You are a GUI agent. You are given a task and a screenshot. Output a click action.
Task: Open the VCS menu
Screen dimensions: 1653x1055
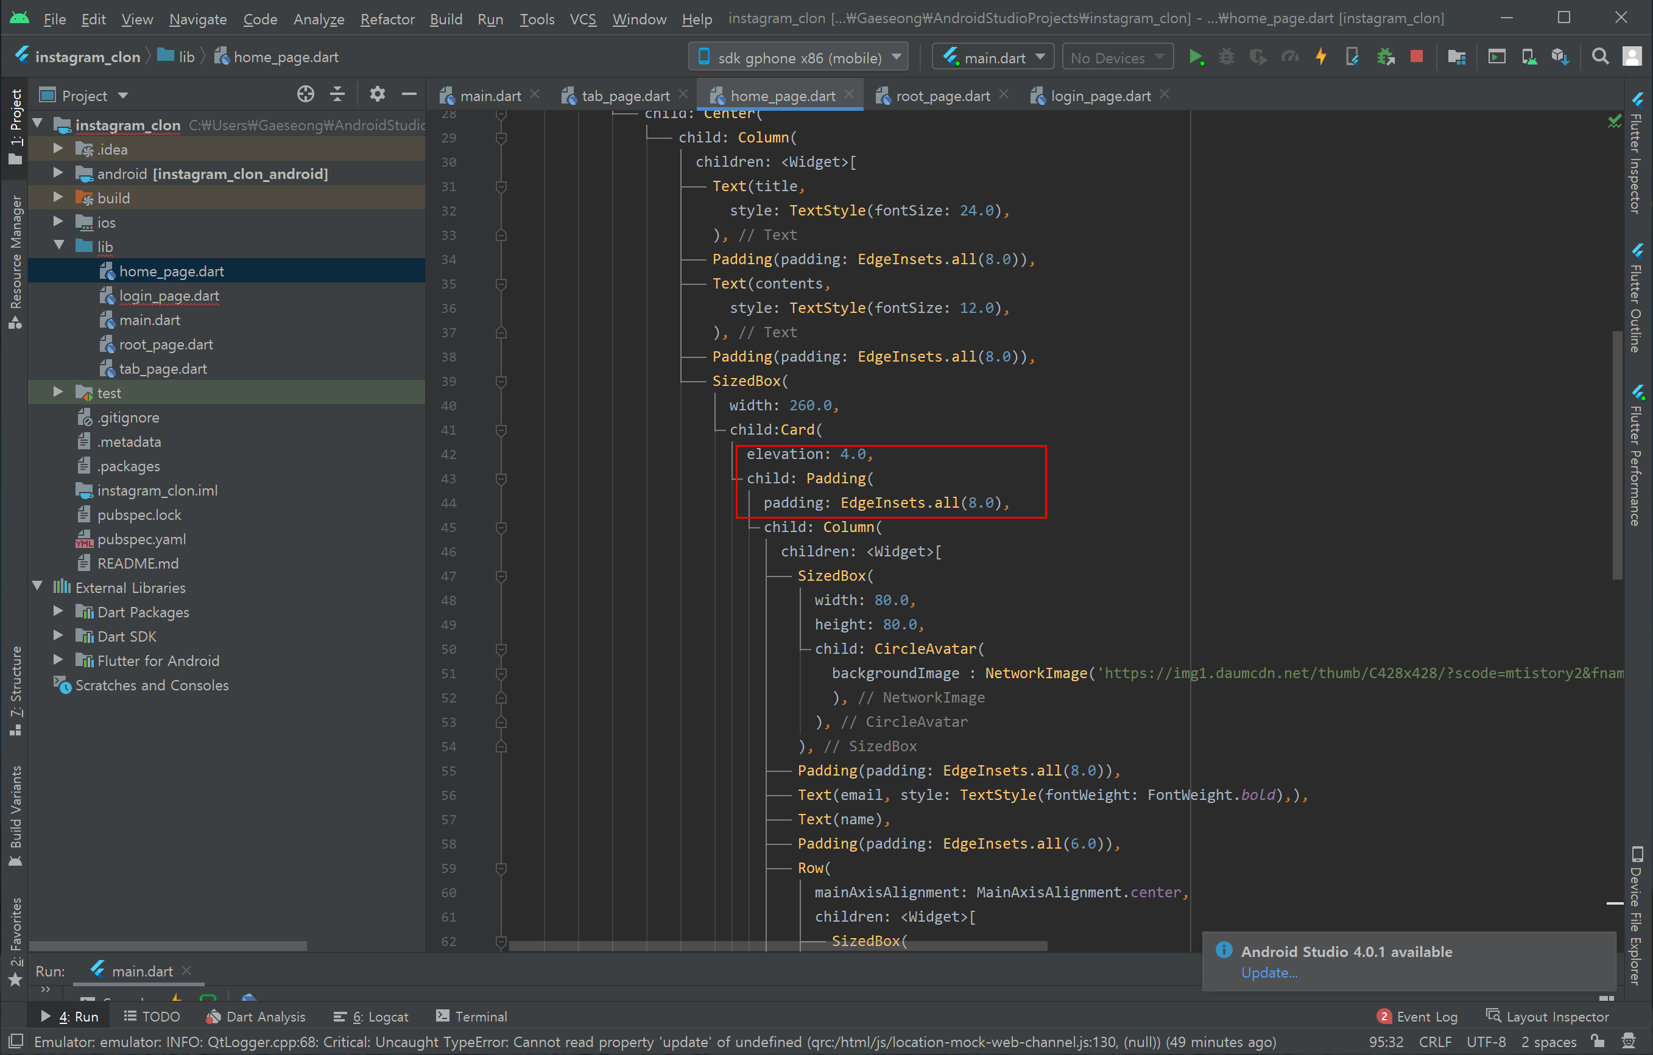[x=583, y=18]
